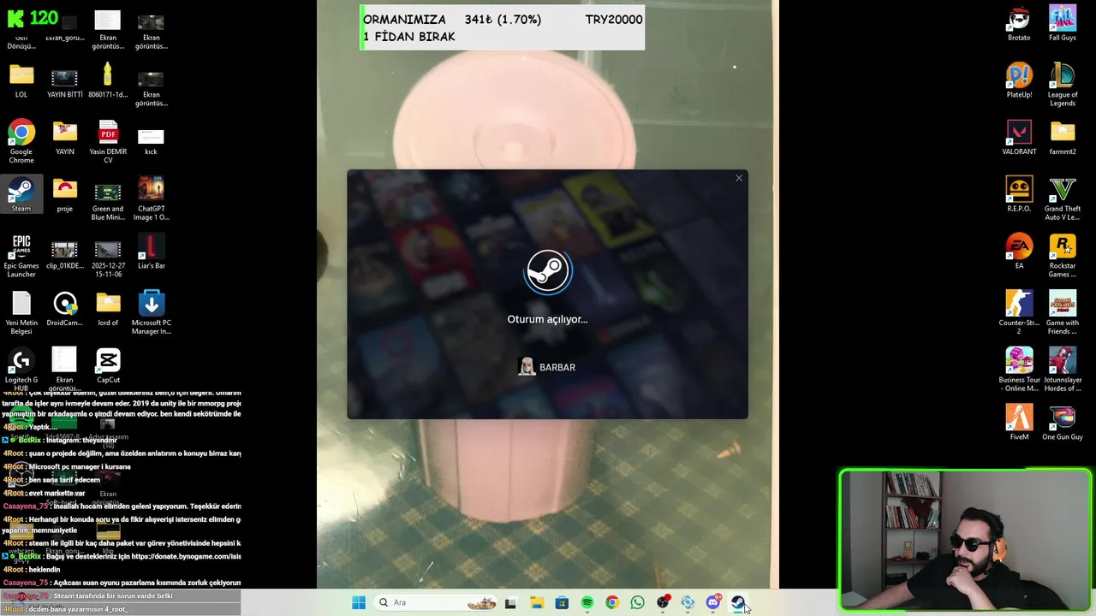Viewport: 1096px width, 616px height.
Task: Launch League of Legends shortcut
Action: pos(1063,86)
